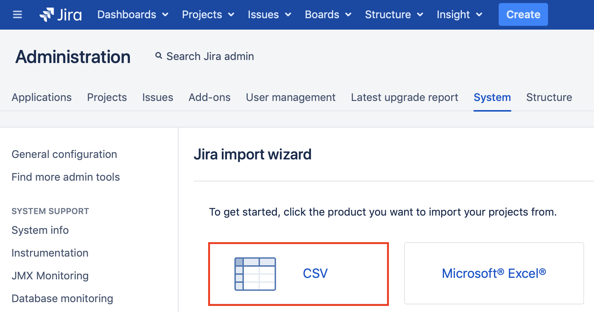
Task: Open General configuration settings
Action: tap(64, 154)
